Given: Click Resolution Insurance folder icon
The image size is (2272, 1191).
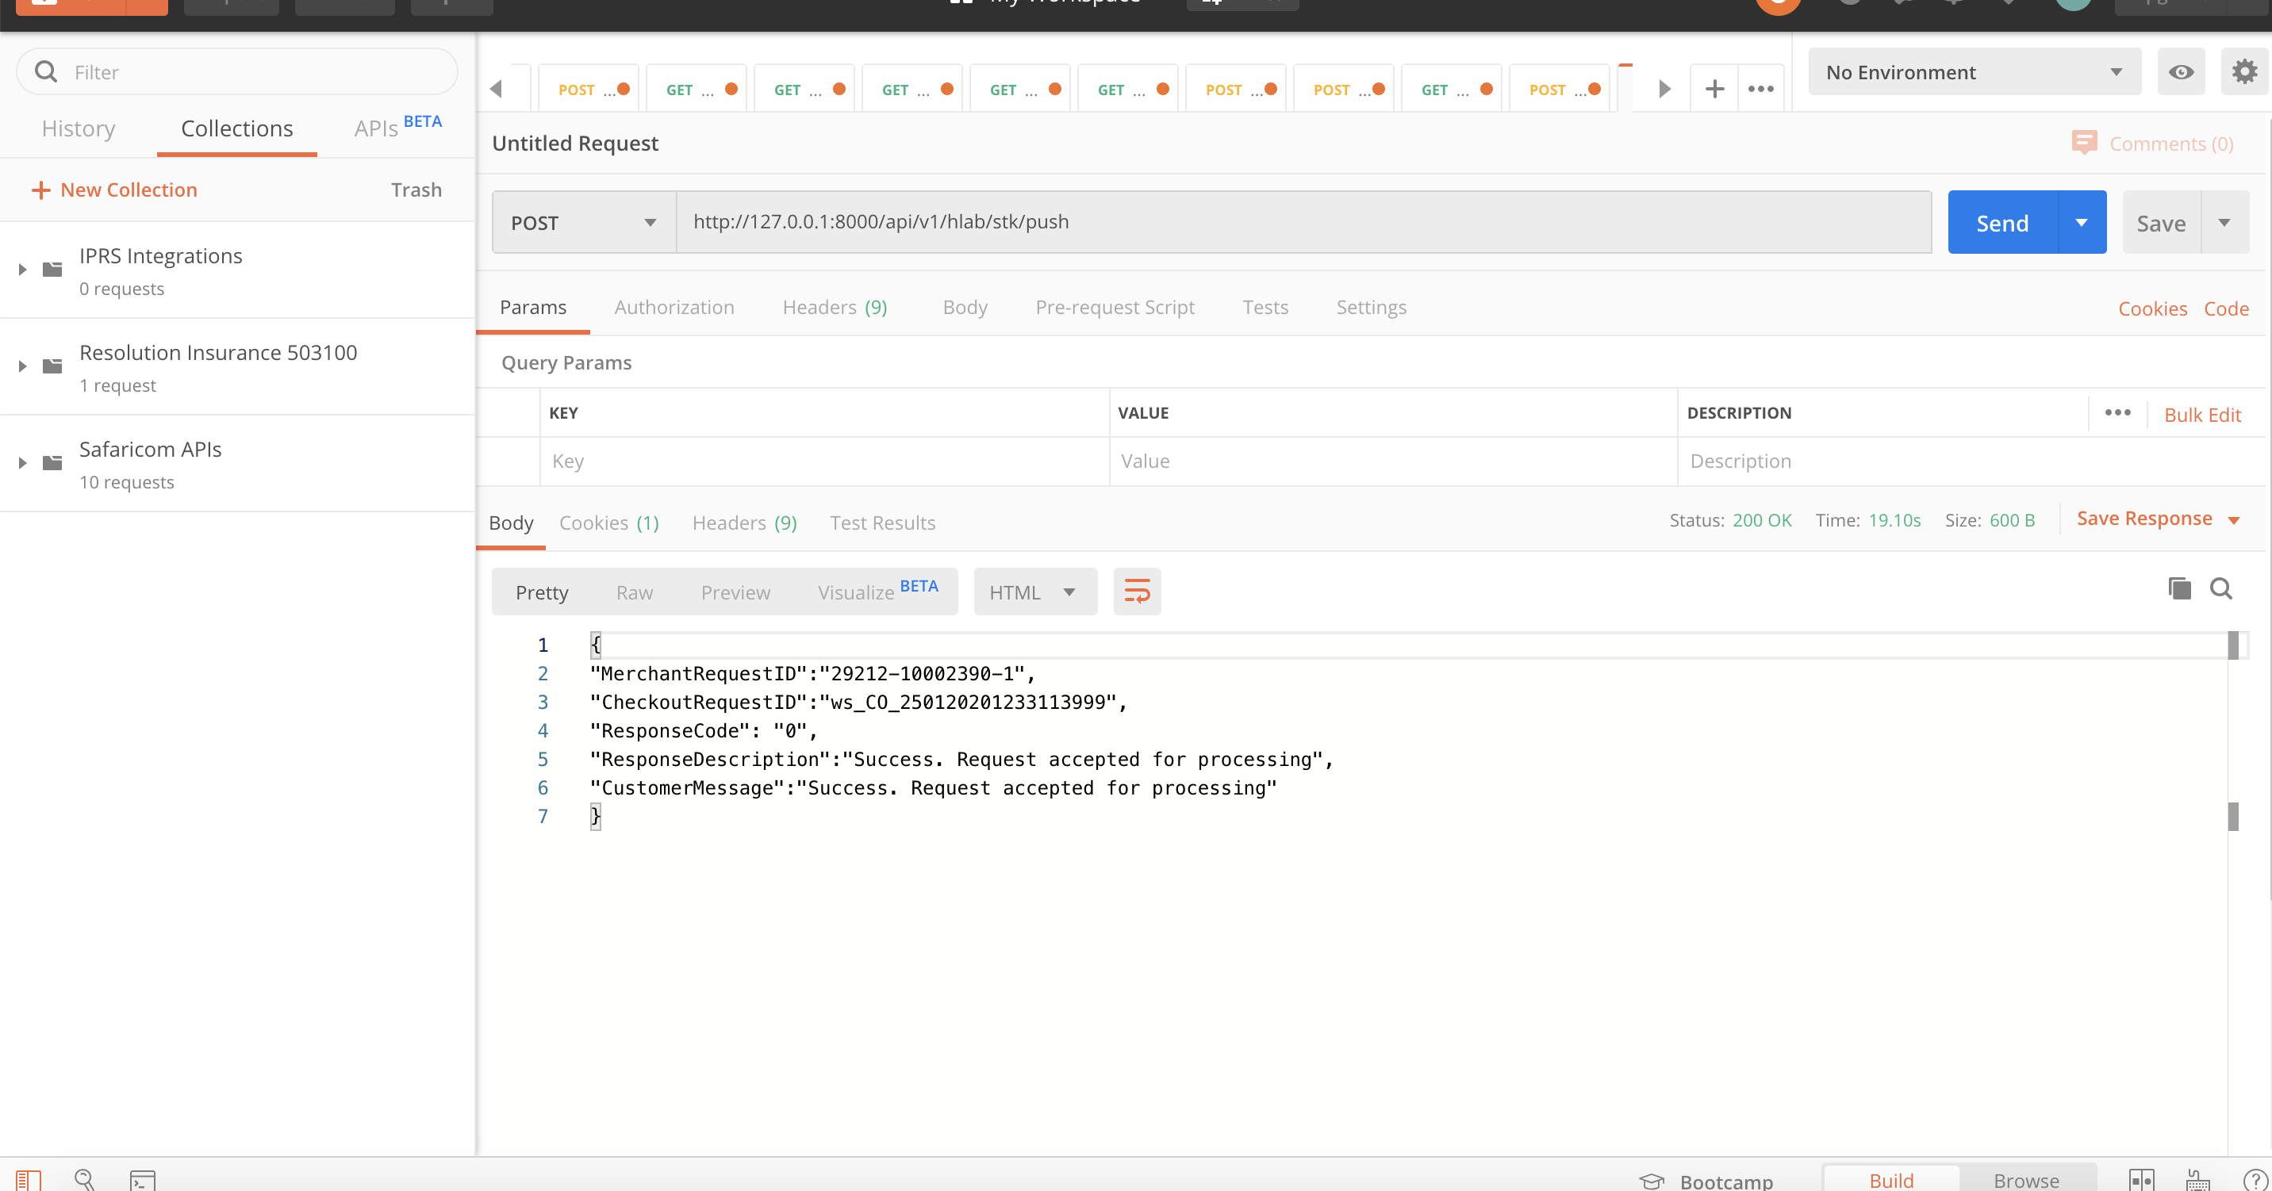Looking at the screenshot, I should tap(53, 366).
